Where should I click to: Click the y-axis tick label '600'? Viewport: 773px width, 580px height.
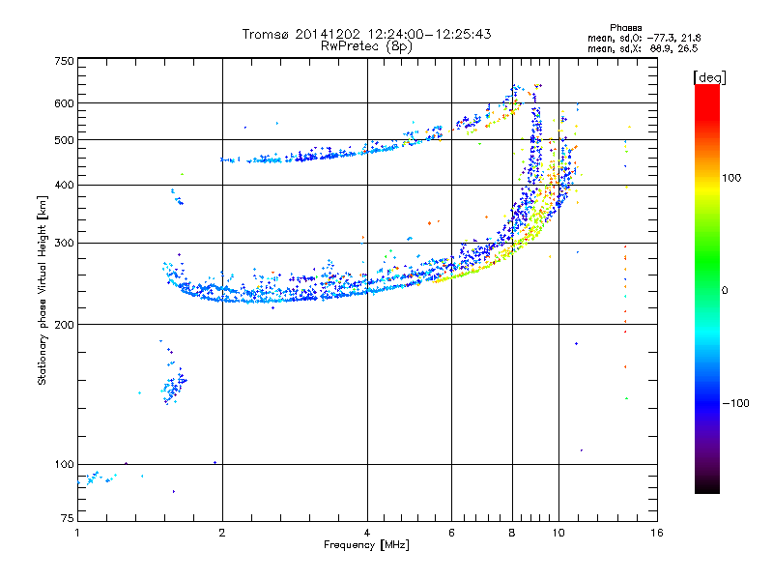click(64, 103)
